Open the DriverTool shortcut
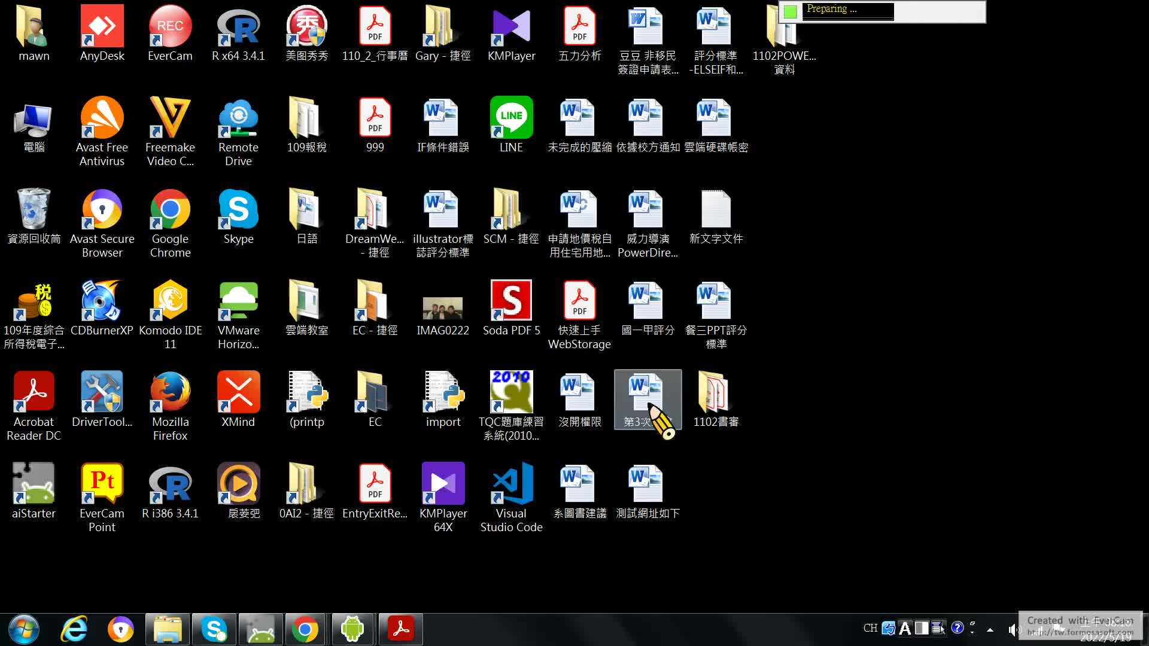Image resolution: width=1149 pixels, height=646 pixels. tap(102, 400)
